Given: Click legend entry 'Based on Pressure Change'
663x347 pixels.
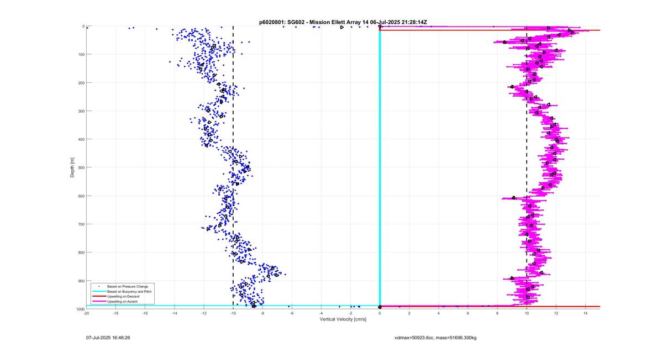Looking at the screenshot, I should [128, 286].
